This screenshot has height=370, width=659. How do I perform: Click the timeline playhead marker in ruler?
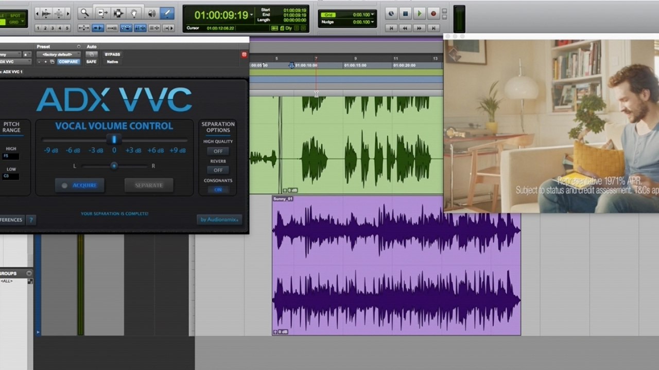291,65
